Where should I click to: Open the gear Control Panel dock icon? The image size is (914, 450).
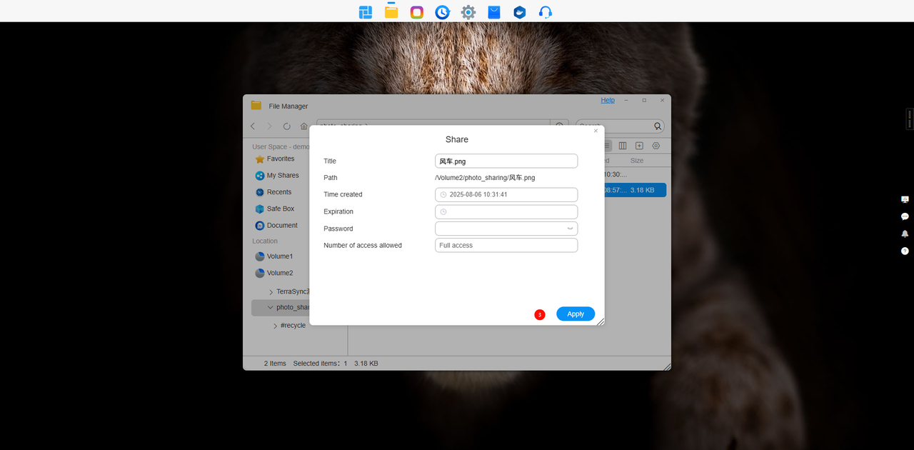coord(468,12)
